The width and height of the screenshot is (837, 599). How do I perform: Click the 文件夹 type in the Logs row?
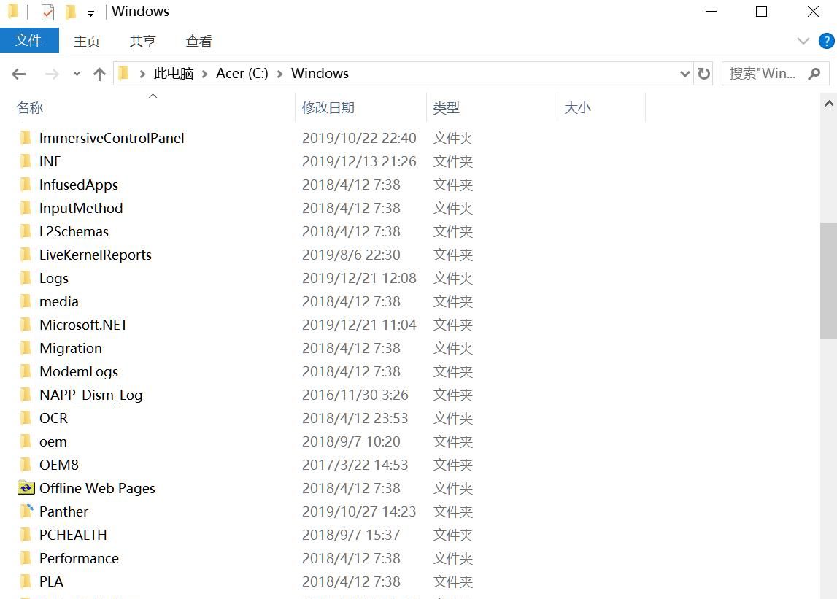pos(452,278)
